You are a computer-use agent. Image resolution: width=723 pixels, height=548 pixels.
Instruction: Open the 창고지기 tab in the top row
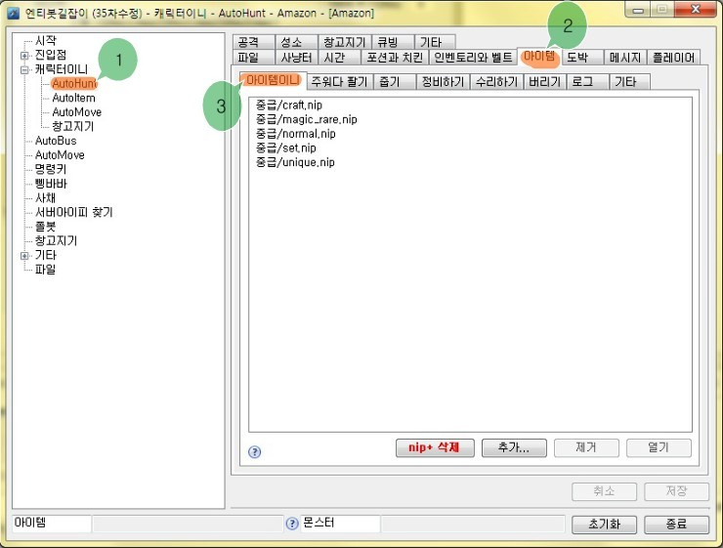click(x=345, y=42)
